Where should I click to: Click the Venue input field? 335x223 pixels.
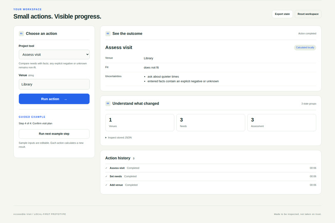[54, 84]
